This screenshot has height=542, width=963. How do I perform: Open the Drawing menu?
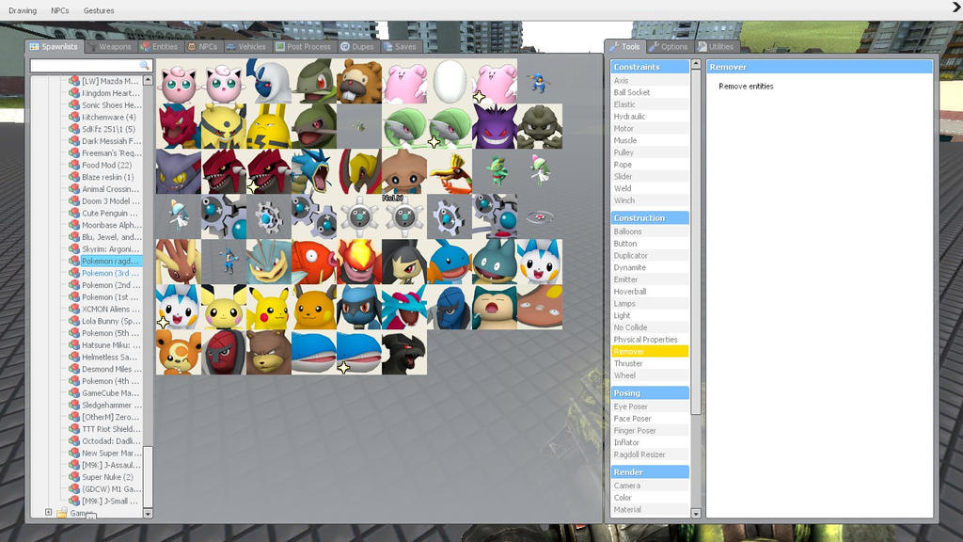click(x=22, y=10)
